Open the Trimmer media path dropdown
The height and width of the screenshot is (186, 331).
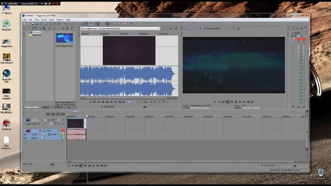pyautogui.click(x=159, y=28)
